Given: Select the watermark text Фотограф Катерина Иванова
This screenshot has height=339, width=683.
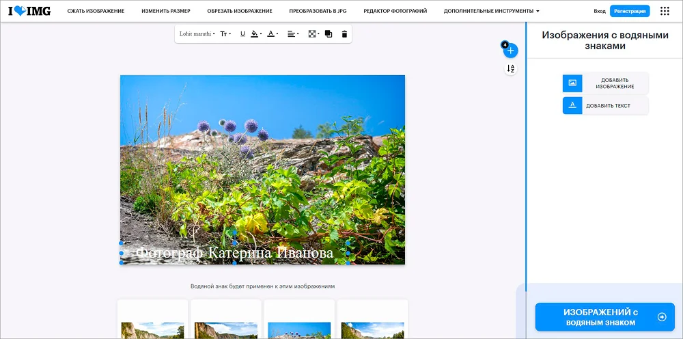Looking at the screenshot, I should click(235, 253).
